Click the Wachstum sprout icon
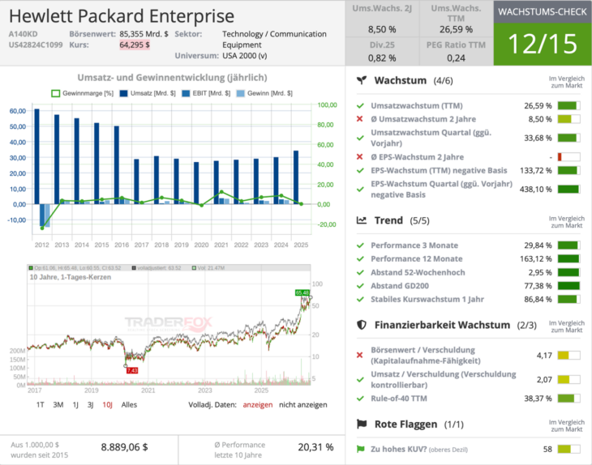 [362, 80]
